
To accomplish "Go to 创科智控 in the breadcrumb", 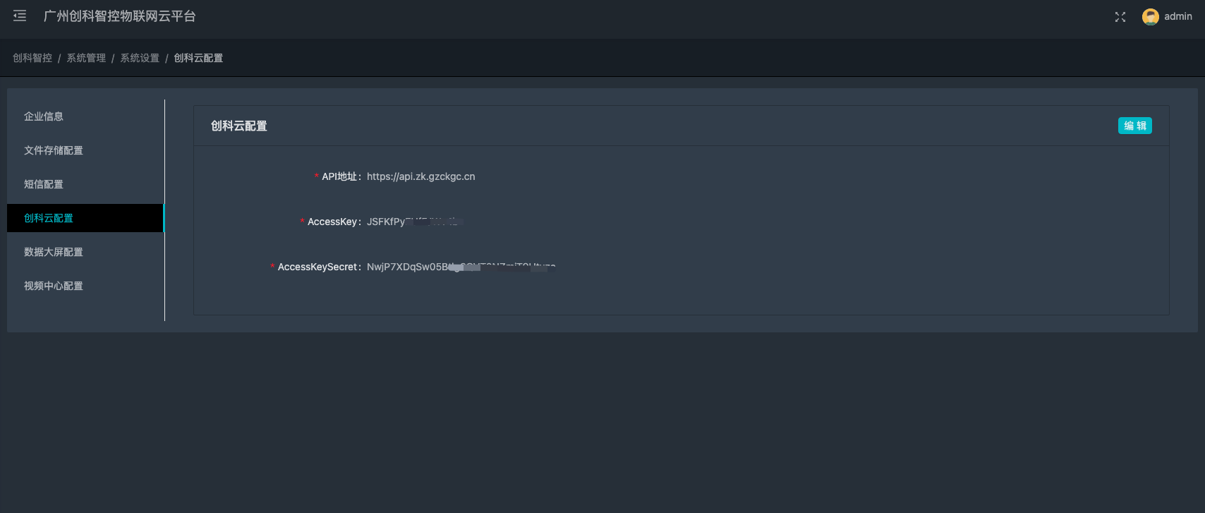I will pyautogui.click(x=32, y=58).
